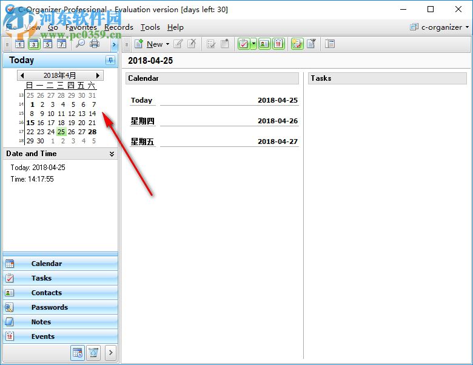Image resolution: width=473 pixels, height=365 pixels.
Task: Click the delete record icon
Action: click(x=192, y=44)
